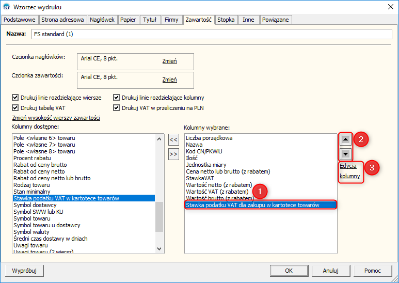Click scroll down arrow of available columns list
Image resolution: width=399 pixels, height=283 pixels.
tap(159, 249)
